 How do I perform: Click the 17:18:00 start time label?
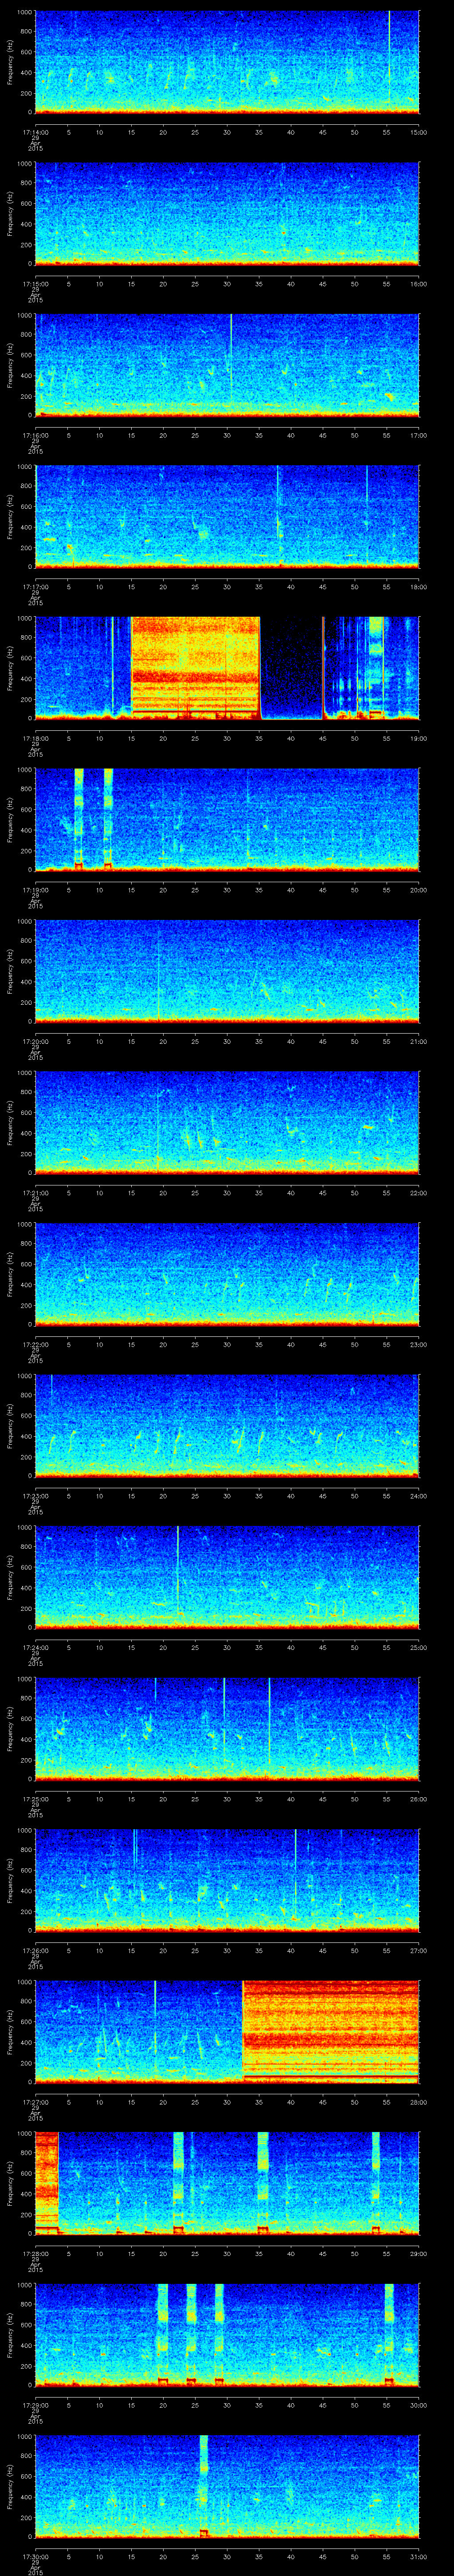coord(35,738)
